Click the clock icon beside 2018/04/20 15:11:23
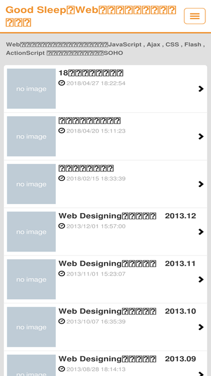This screenshot has height=376, width=211. 62,131
